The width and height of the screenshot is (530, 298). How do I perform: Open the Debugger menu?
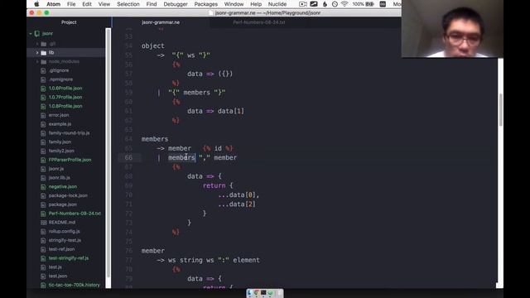tap(176, 4)
